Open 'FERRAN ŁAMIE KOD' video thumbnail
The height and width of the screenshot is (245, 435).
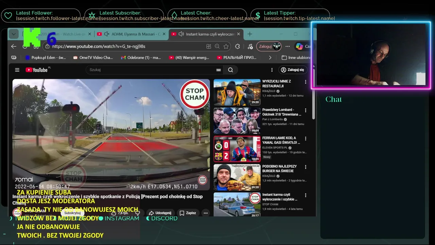pos(237,149)
